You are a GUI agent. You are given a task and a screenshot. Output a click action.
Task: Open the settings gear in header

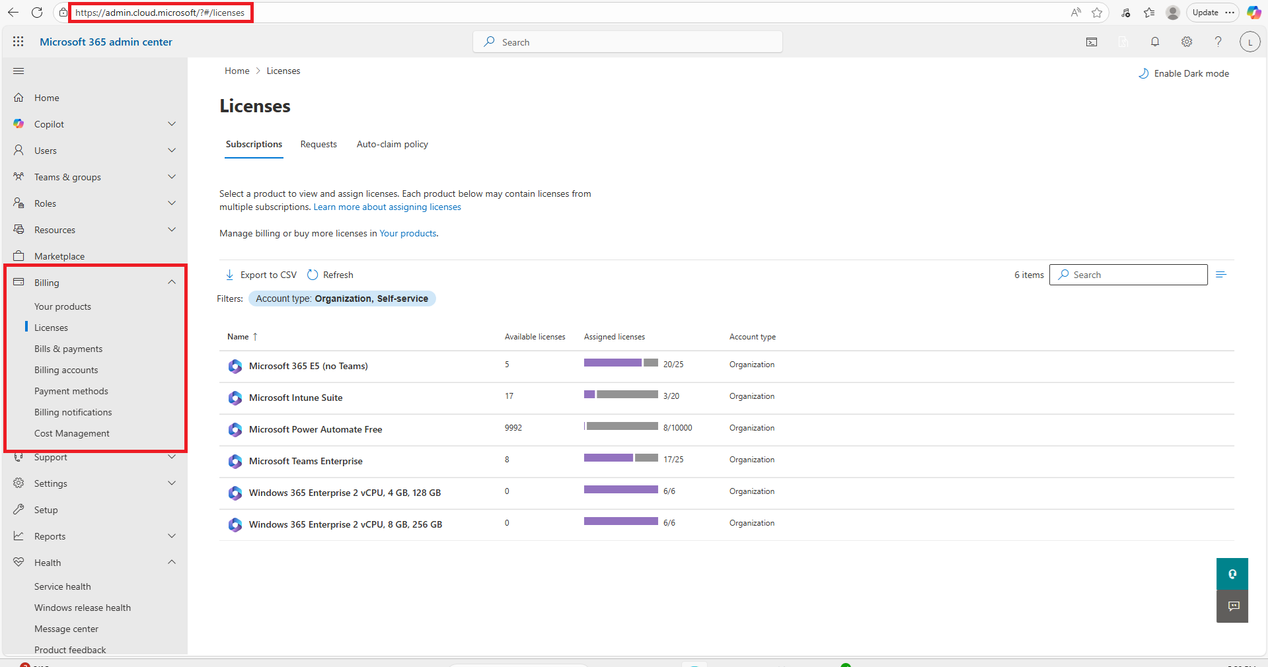[1187, 42]
